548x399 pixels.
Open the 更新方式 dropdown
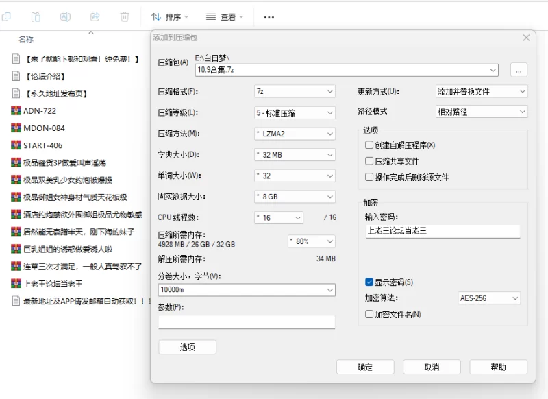pos(482,91)
